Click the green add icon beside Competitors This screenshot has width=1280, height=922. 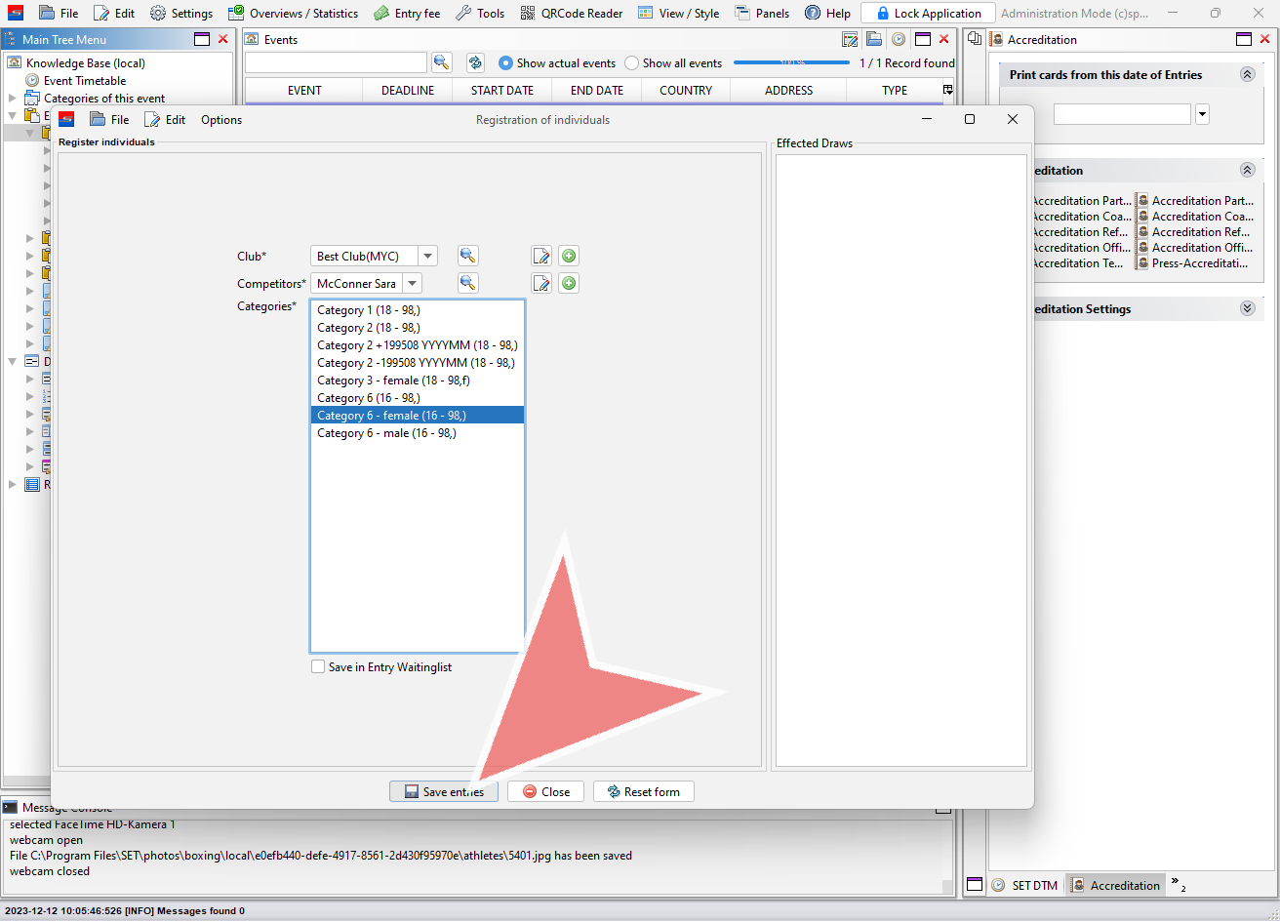(x=569, y=284)
